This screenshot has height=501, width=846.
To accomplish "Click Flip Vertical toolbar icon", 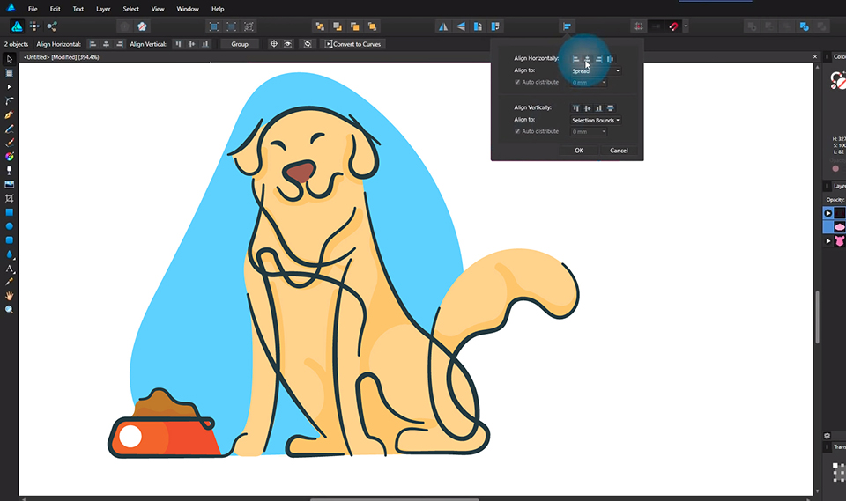I will click(x=461, y=26).
